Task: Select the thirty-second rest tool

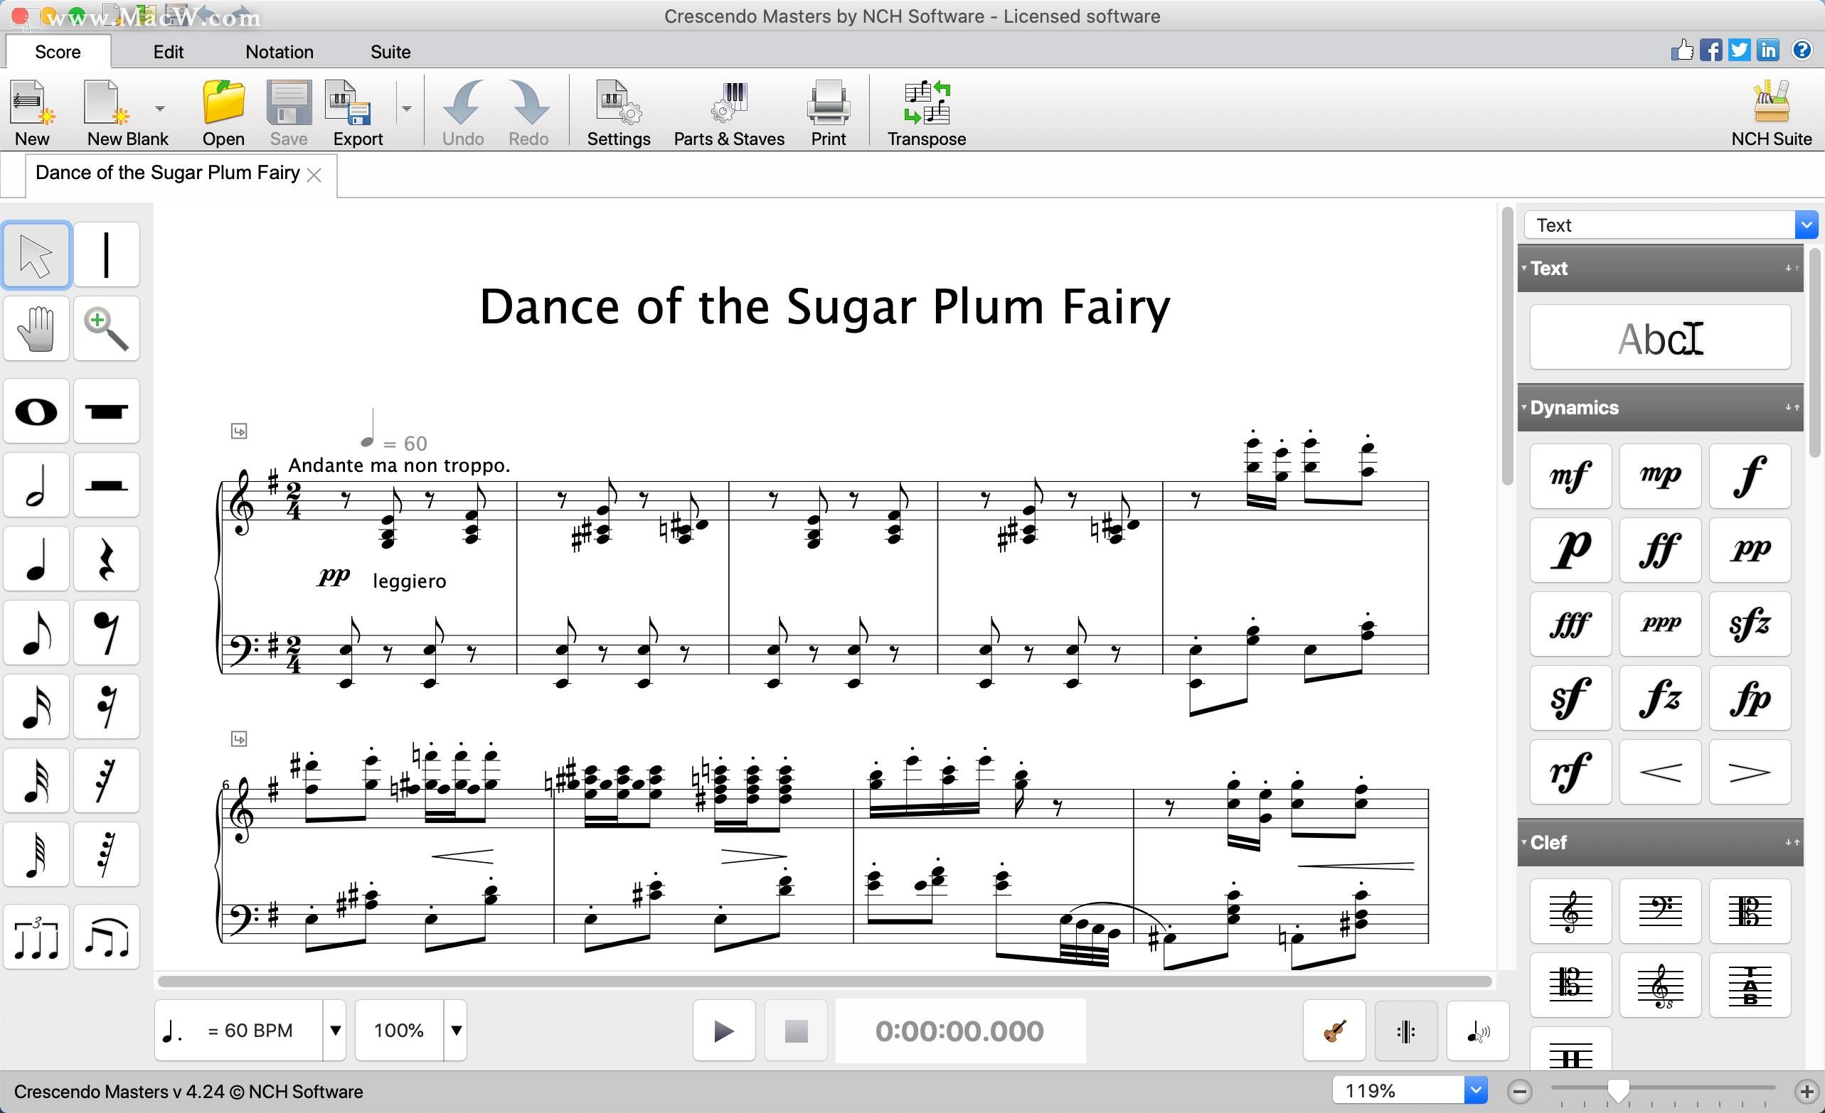Action: pos(107,780)
